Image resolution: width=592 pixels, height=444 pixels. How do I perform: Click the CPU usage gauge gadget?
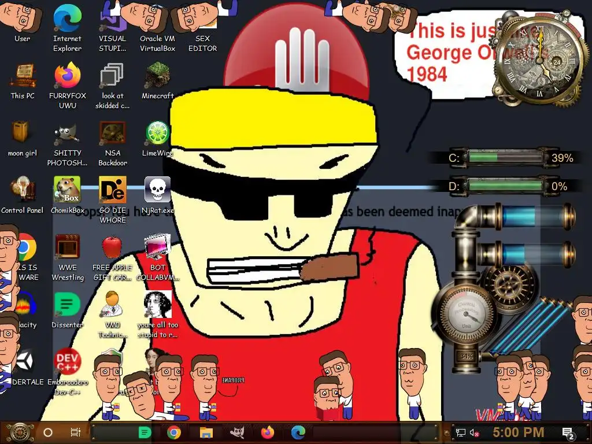[x=467, y=313]
